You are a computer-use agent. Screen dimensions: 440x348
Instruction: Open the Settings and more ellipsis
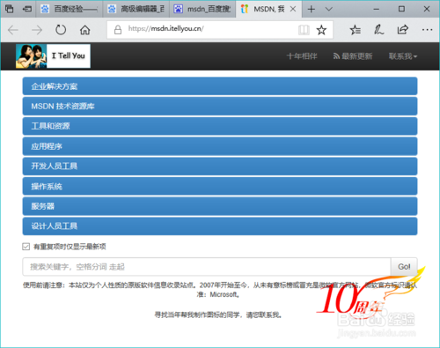point(427,30)
